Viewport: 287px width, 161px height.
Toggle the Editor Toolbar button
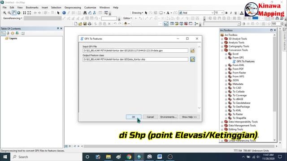pyautogui.click(x=166, y=24)
